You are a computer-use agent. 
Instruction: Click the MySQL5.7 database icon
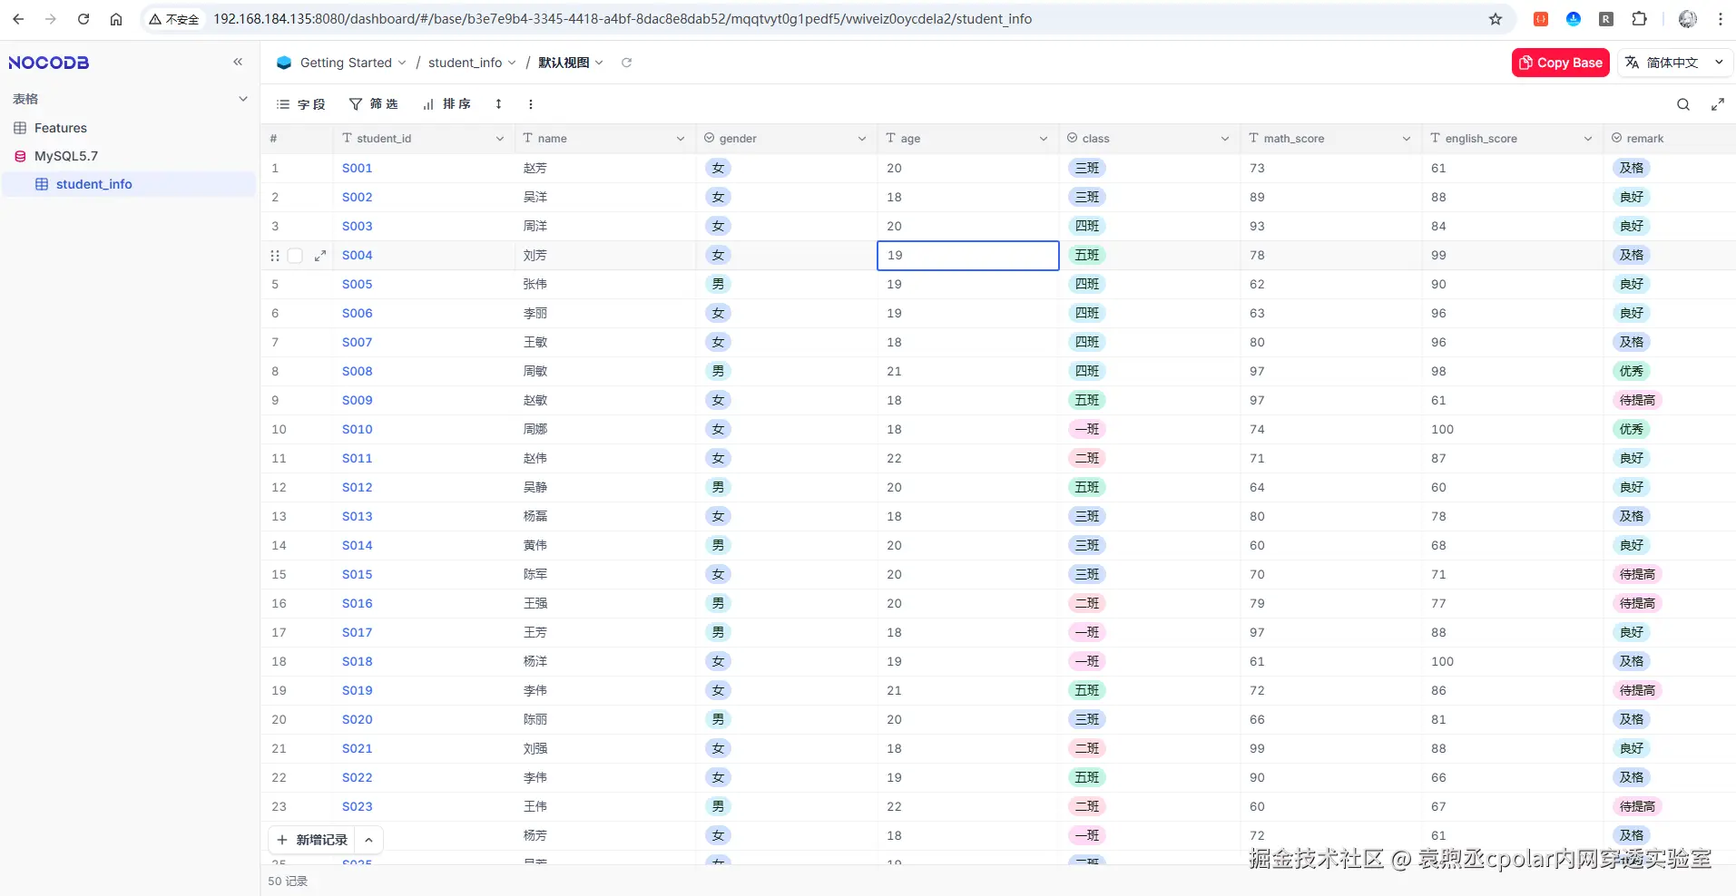[20, 156]
